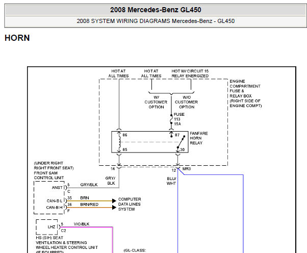307x253 pixels.
Task: Click relay terminal label '87'
Action: click(x=177, y=135)
